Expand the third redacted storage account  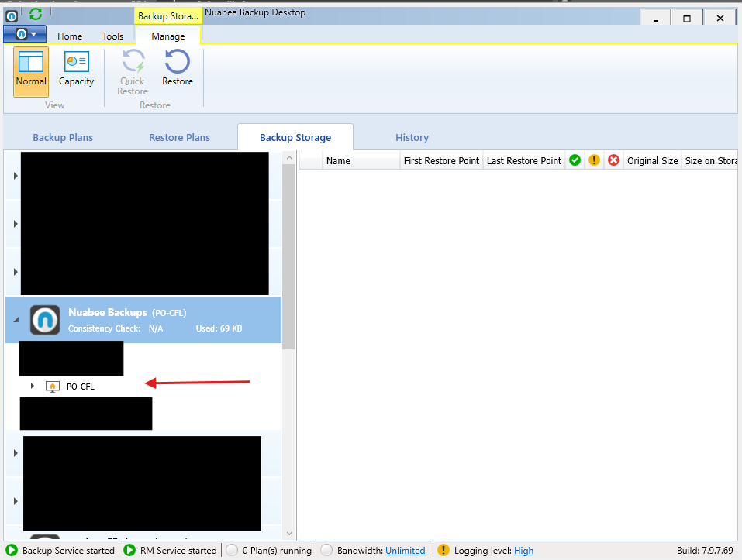tap(16, 272)
